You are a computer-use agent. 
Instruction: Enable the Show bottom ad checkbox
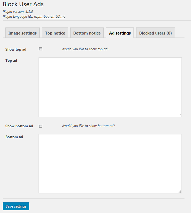[40, 126]
